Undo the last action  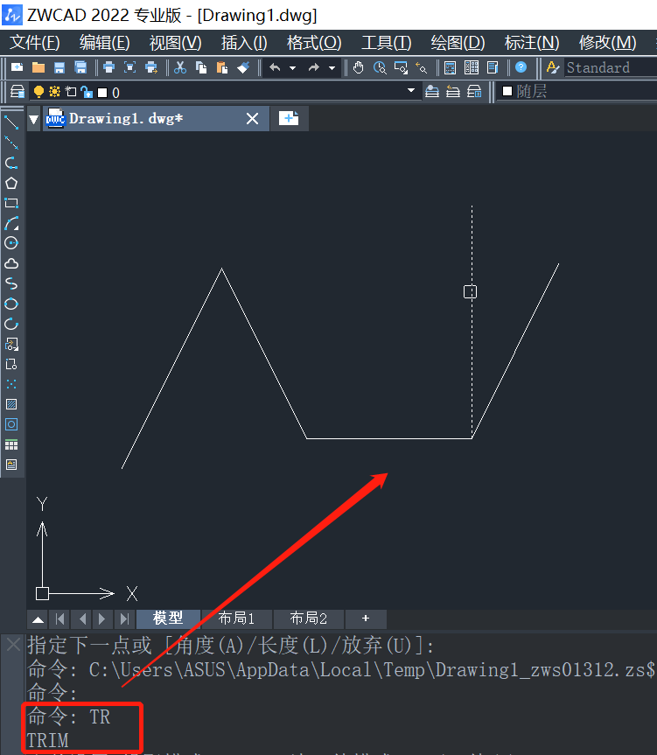275,67
